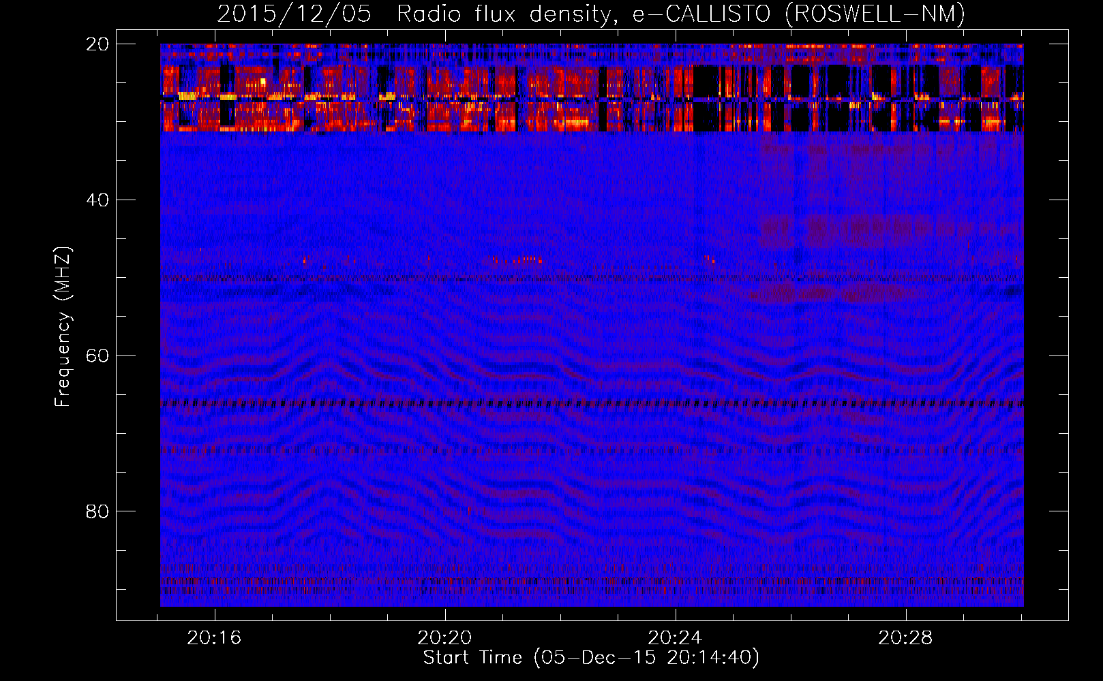Screen dimensions: 1103x681
Task: Click the 20:24 time axis label
Action: click(x=675, y=638)
